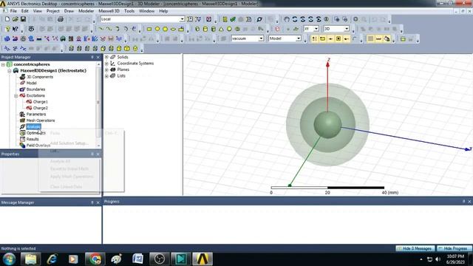Open the Windows Start button
This screenshot has height=266, width=473.
pyautogui.click(x=9, y=259)
